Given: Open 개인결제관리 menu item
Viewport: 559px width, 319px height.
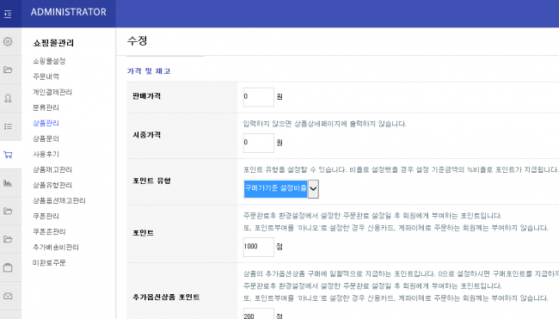Looking at the screenshot, I should [x=52, y=92].
